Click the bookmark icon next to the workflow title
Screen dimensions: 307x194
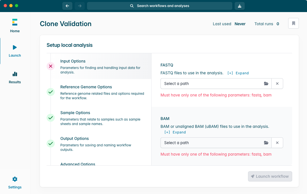293,23
